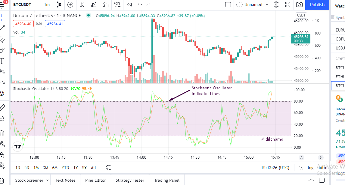Select the prediction and measurement tool
Image resolution: width=345 pixels, height=185 pixels.
(x=2, y=82)
